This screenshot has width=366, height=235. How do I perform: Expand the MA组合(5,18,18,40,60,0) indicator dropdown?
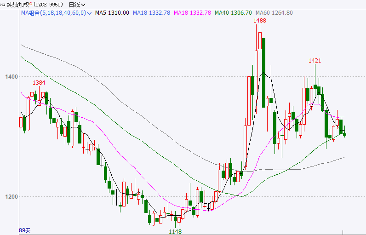(x=89, y=13)
